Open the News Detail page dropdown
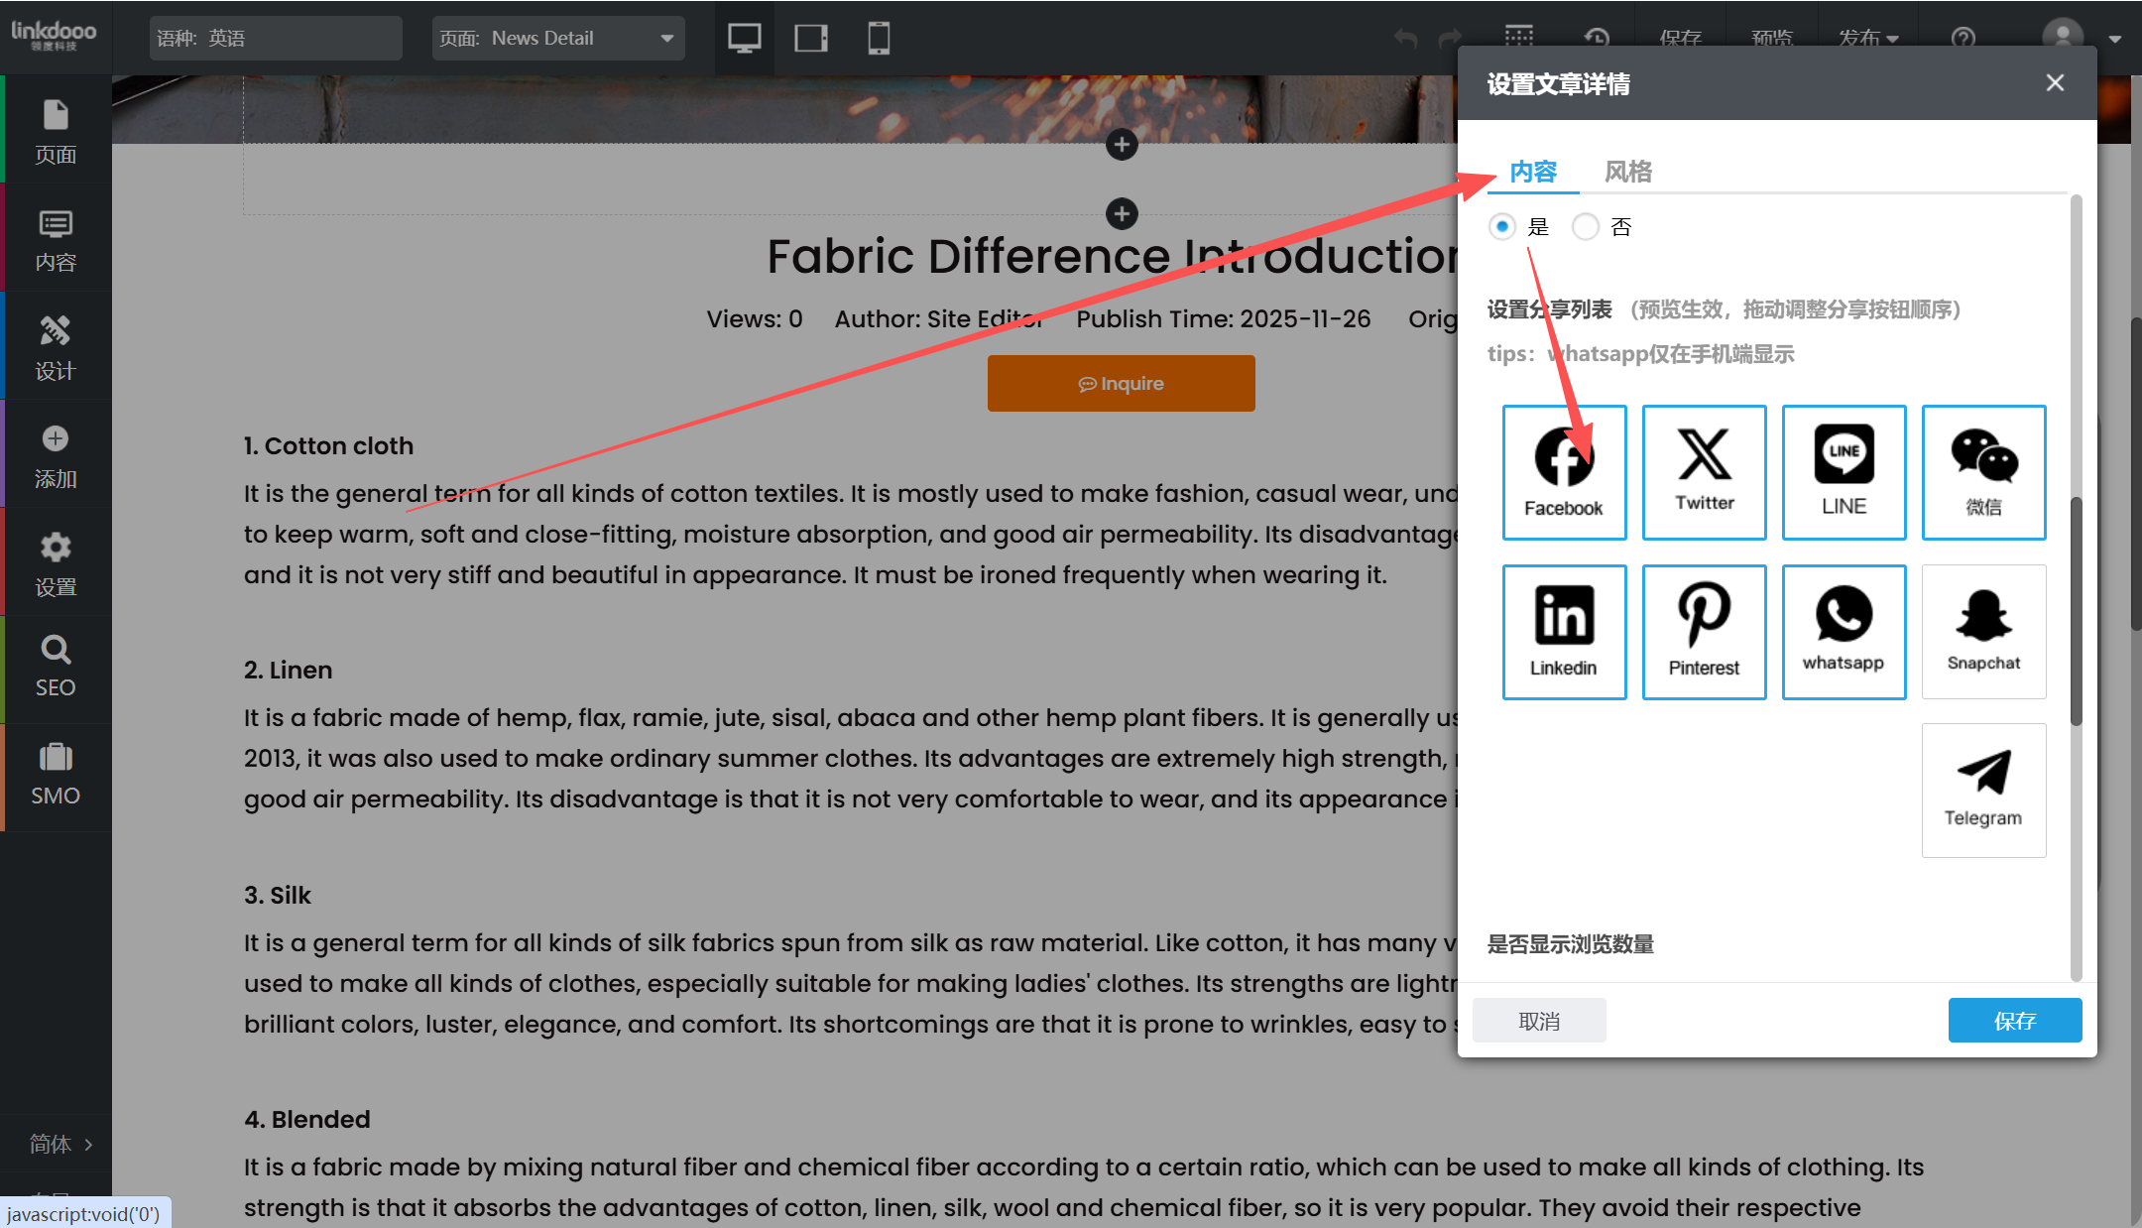The image size is (2142, 1228). (558, 38)
